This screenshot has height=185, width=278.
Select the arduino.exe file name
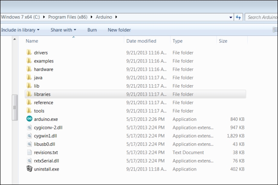pos(46,119)
